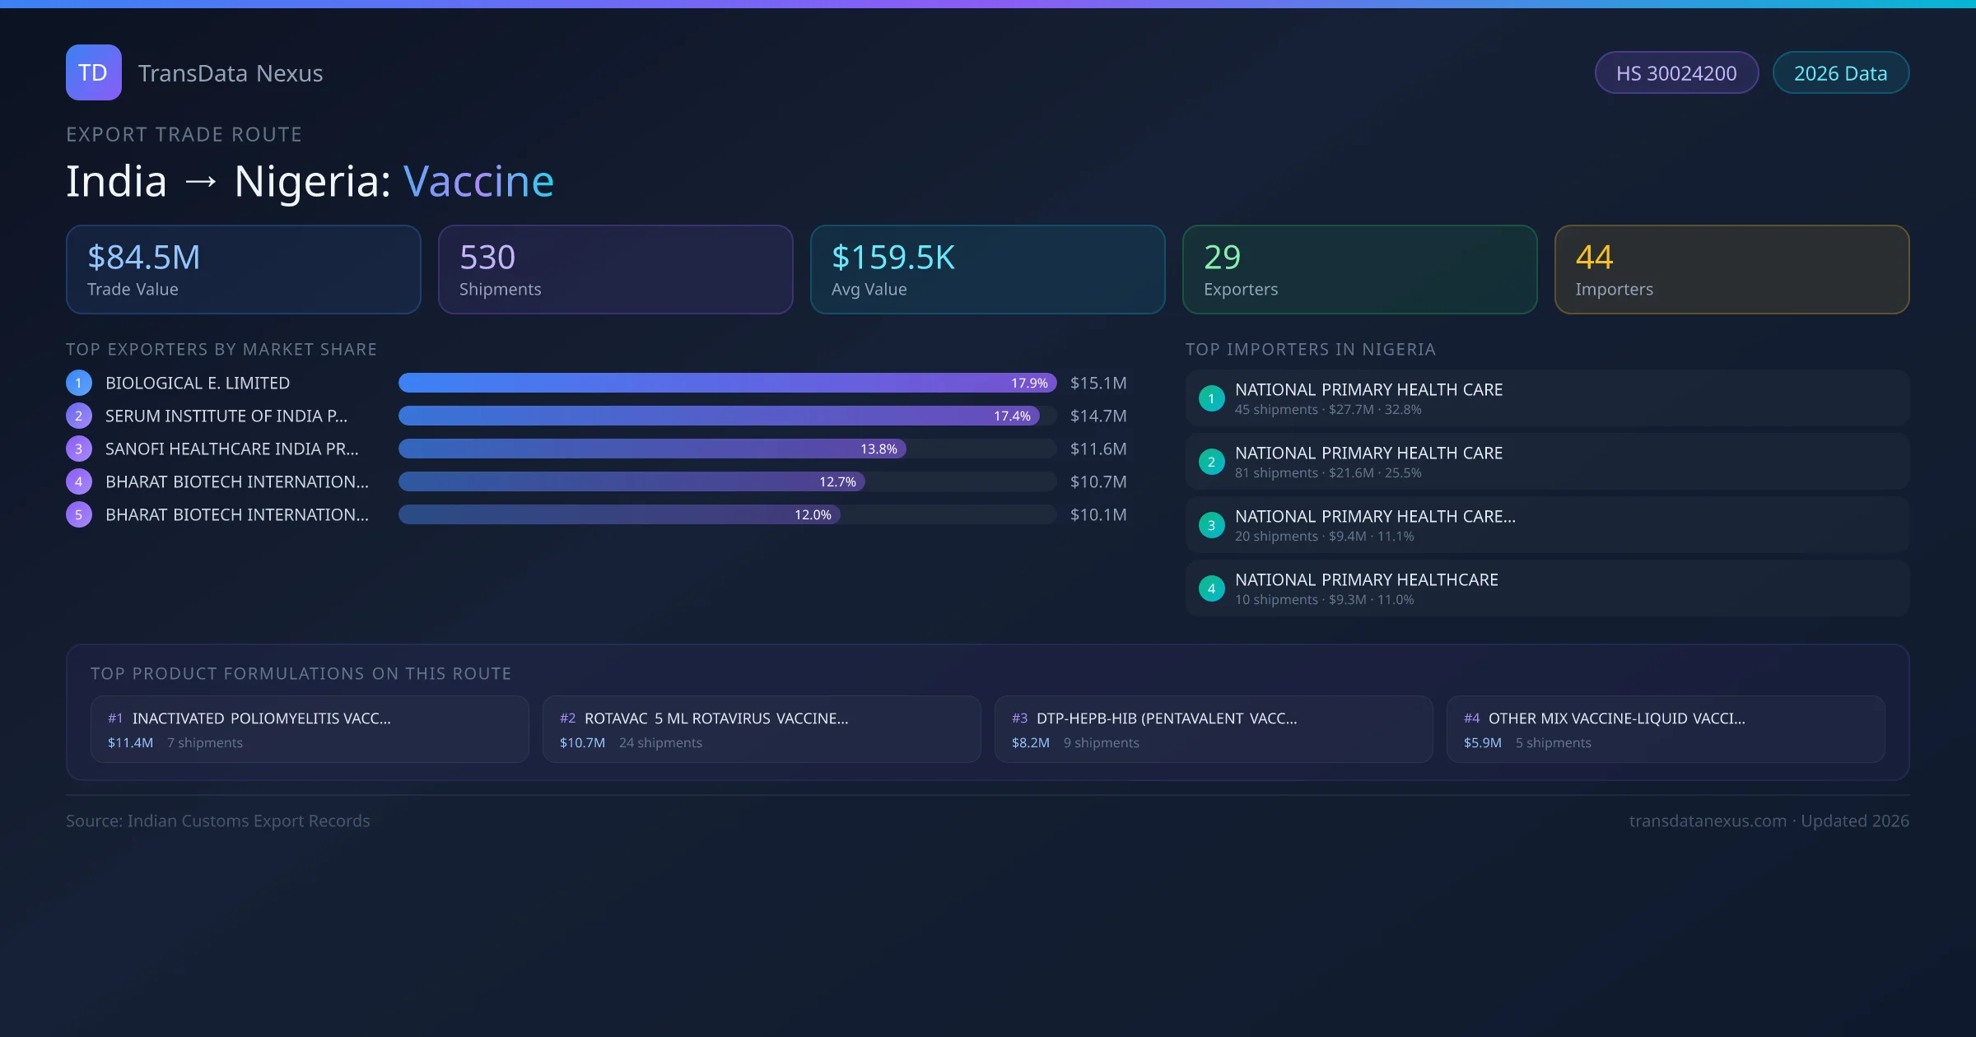Select the 530 Shipments card
1976x1037 pixels.
pos(615,270)
